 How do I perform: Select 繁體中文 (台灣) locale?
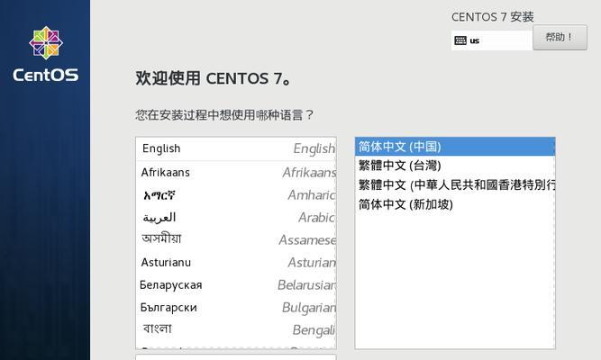455,166
